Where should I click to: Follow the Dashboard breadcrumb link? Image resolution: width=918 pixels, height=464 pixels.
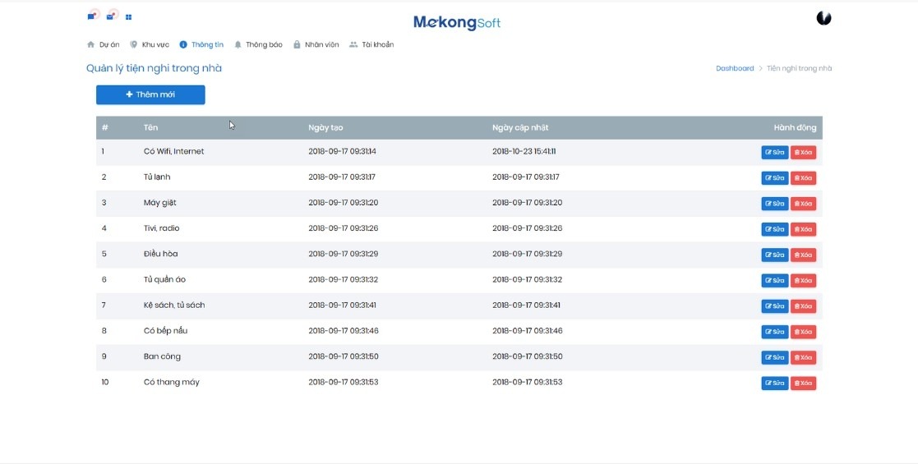pyautogui.click(x=734, y=68)
